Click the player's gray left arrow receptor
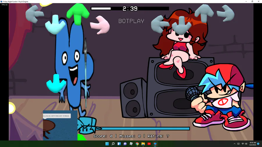Image resolution: width=262 pixels, height=147 pixels. [x=160, y=24]
